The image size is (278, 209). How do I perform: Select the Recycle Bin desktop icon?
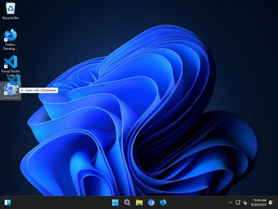pos(11,11)
